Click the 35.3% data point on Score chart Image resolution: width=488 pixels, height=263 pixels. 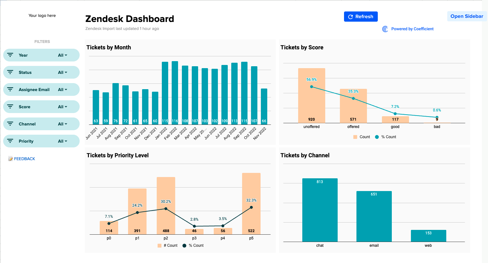coord(353,98)
